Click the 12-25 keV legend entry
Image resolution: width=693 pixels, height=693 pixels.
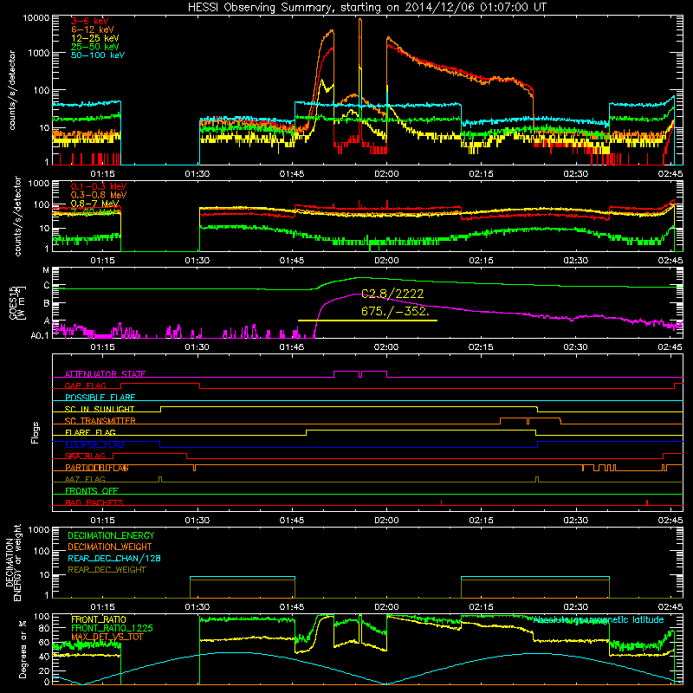click(x=95, y=38)
